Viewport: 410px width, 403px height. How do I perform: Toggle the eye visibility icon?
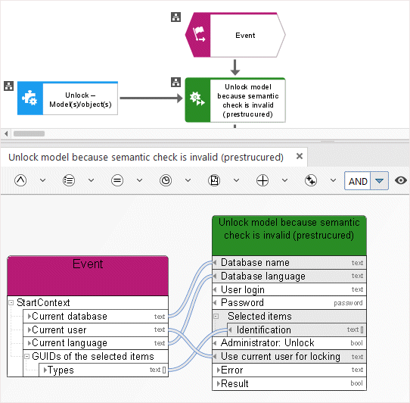pyautogui.click(x=401, y=180)
